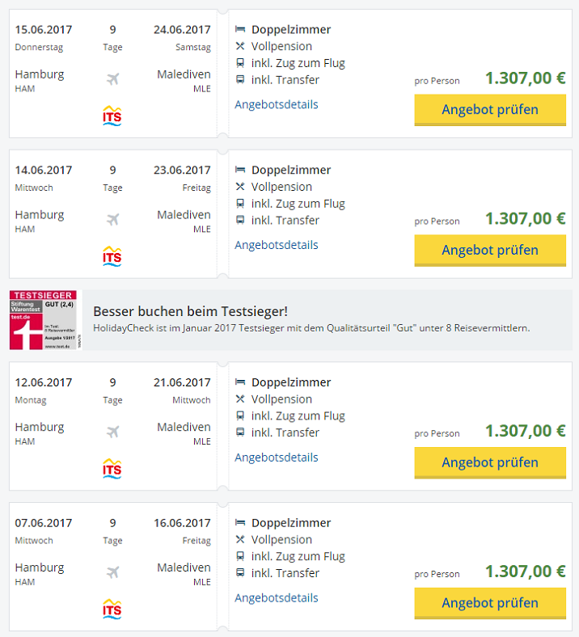Check the offer departing 07.06.2017
Viewport: 579px width, 637px height.
[x=489, y=603]
